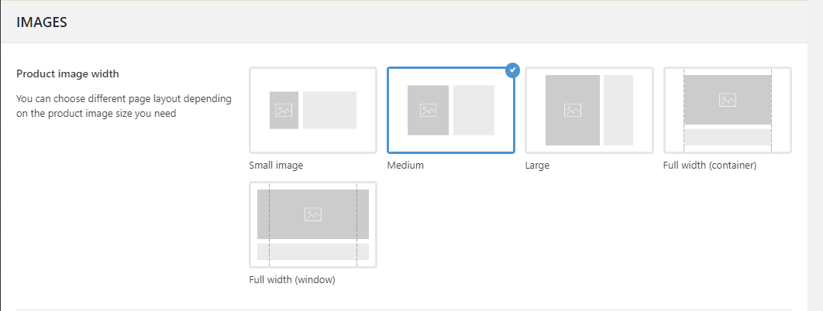Click the picture icon in Medium preview
This screenshot has height=311, width=823.
click(429, 111)
